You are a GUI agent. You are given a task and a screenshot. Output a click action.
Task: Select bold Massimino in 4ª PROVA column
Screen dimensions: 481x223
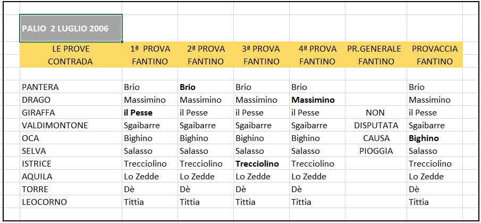click(x=317, y=100)
